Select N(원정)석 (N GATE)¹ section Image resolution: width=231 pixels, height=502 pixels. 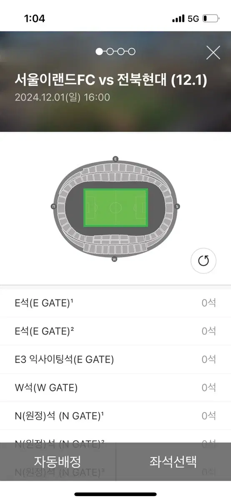(x=115, y=416)
